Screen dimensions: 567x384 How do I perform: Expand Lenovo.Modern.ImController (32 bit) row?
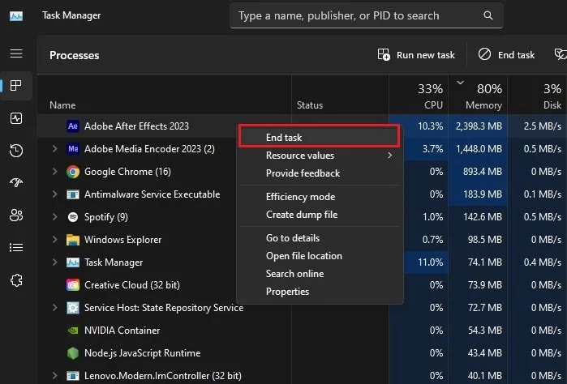(x=54, y=376)
